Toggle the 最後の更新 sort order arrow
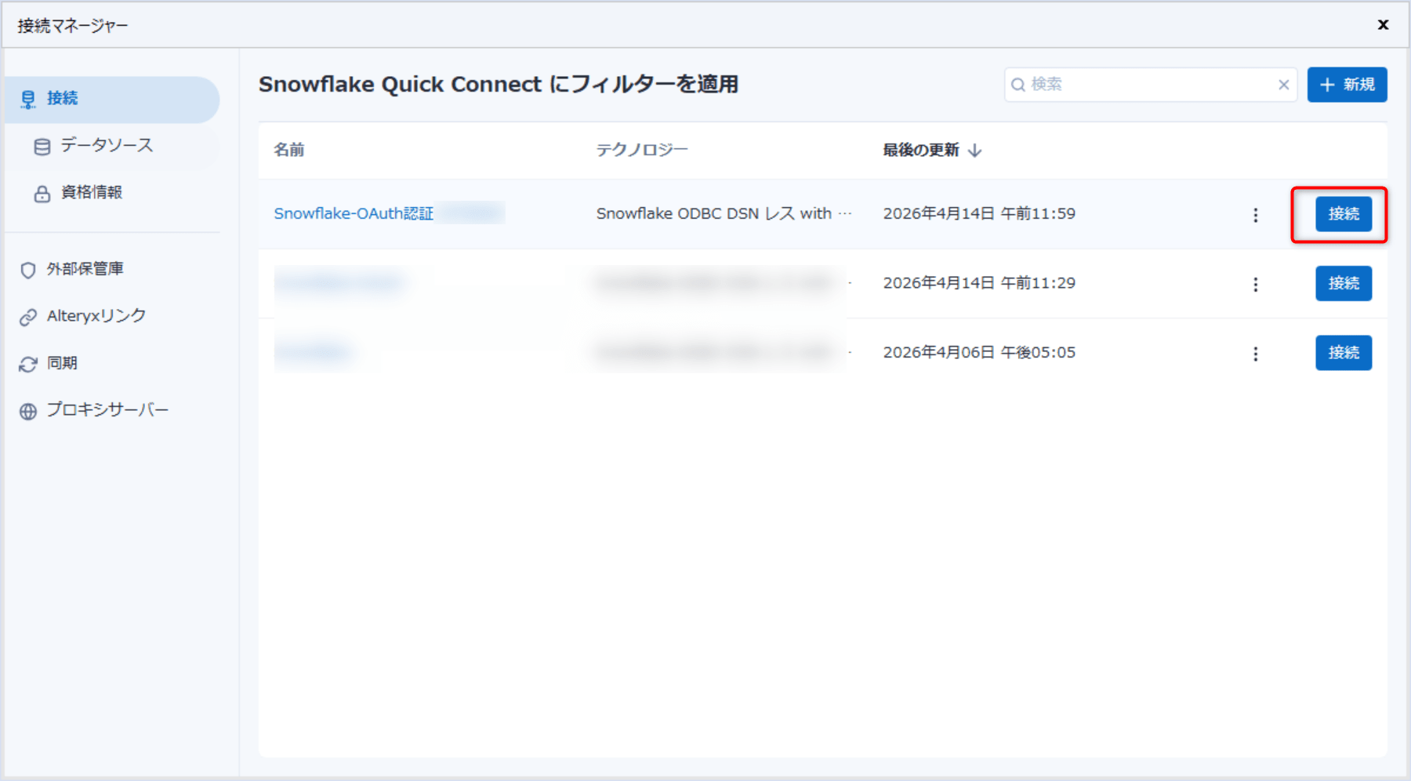Viewport: 1411px width, 781px height. pos(976,150)
